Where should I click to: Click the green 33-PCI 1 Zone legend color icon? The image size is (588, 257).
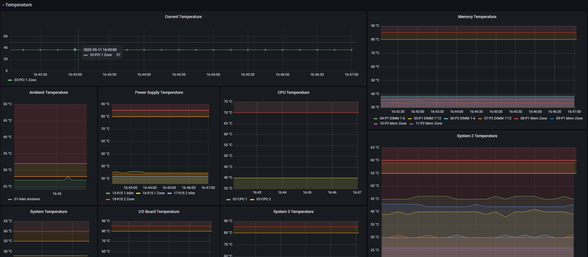(x=10, y=80)
